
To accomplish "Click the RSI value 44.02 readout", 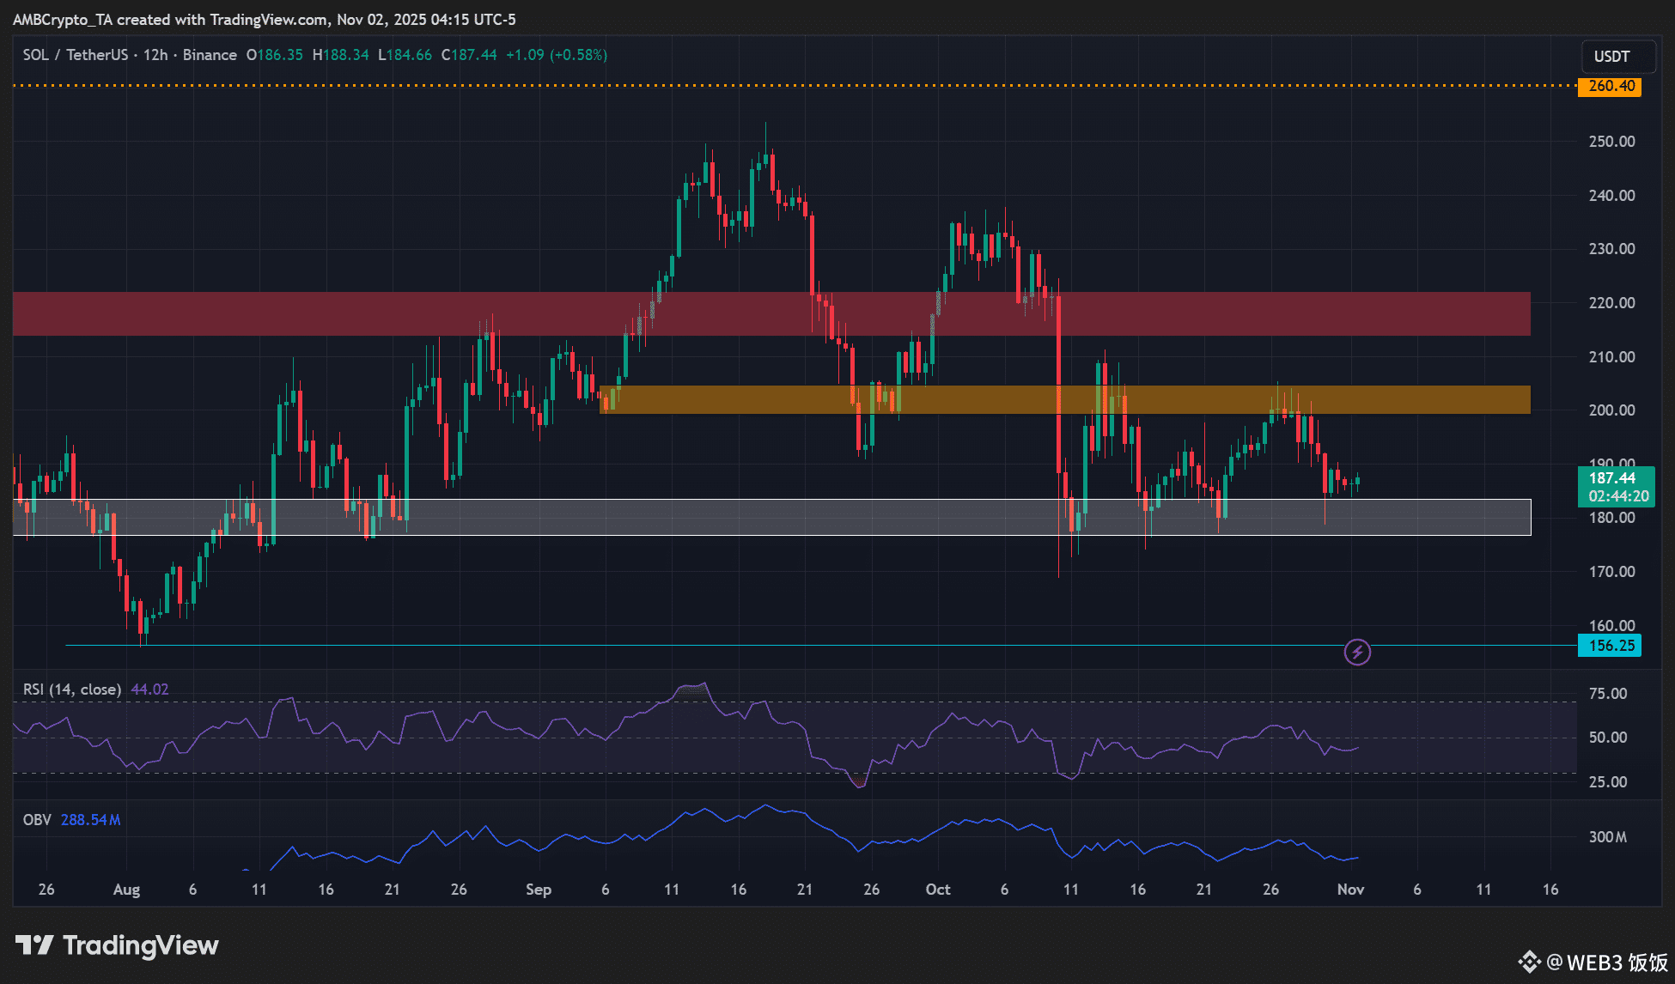I will point(150,689).
